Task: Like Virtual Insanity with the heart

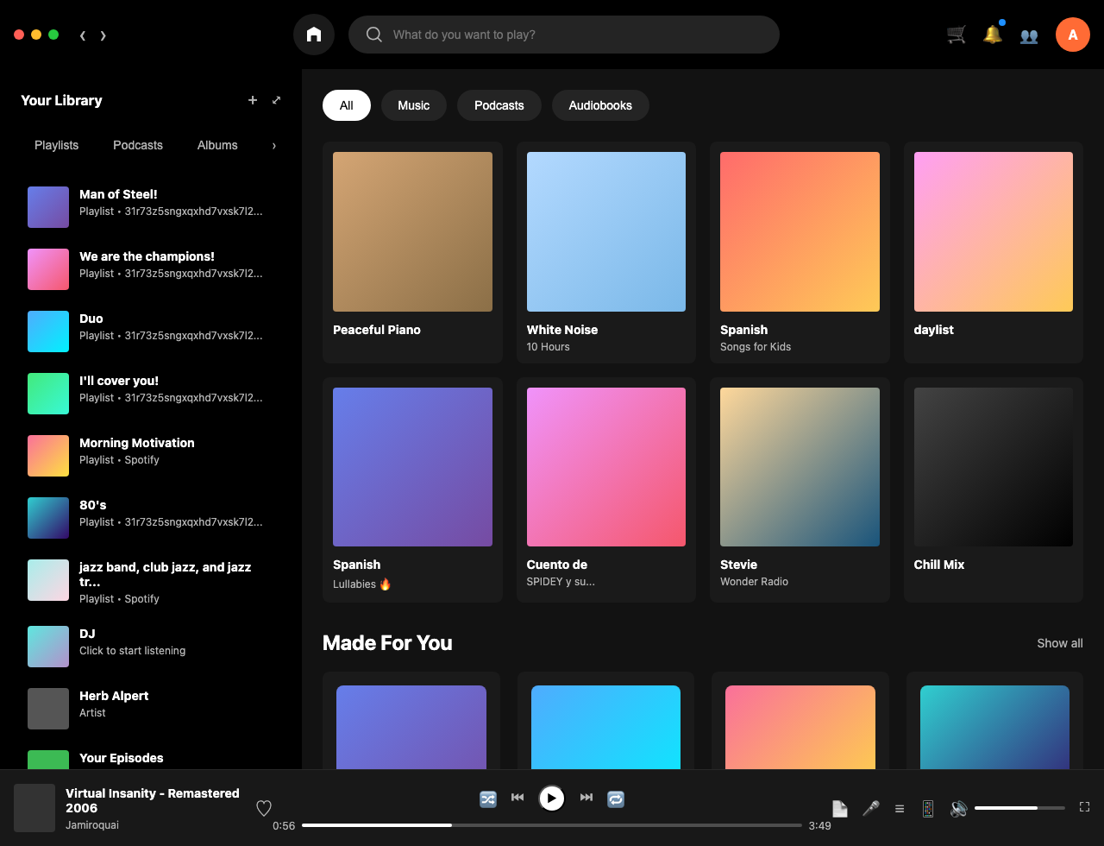Action: point(264,808)
